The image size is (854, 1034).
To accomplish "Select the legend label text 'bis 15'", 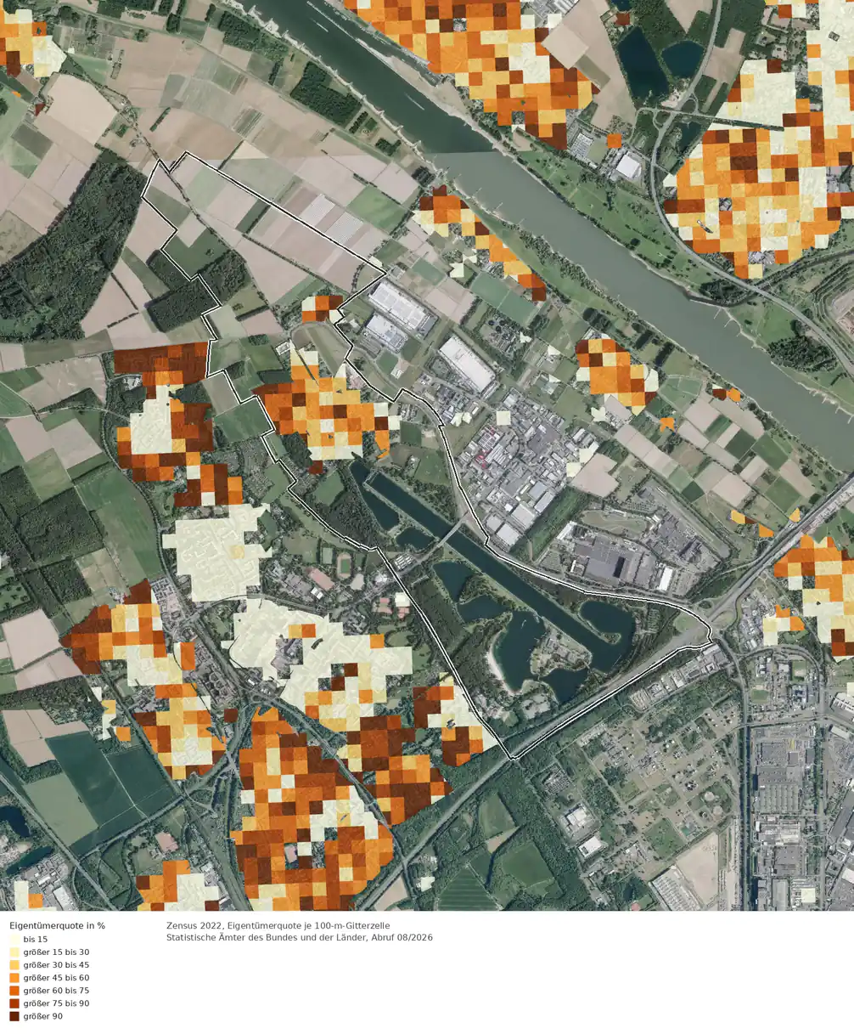I will pyautogui.click(x=36, y=939).
